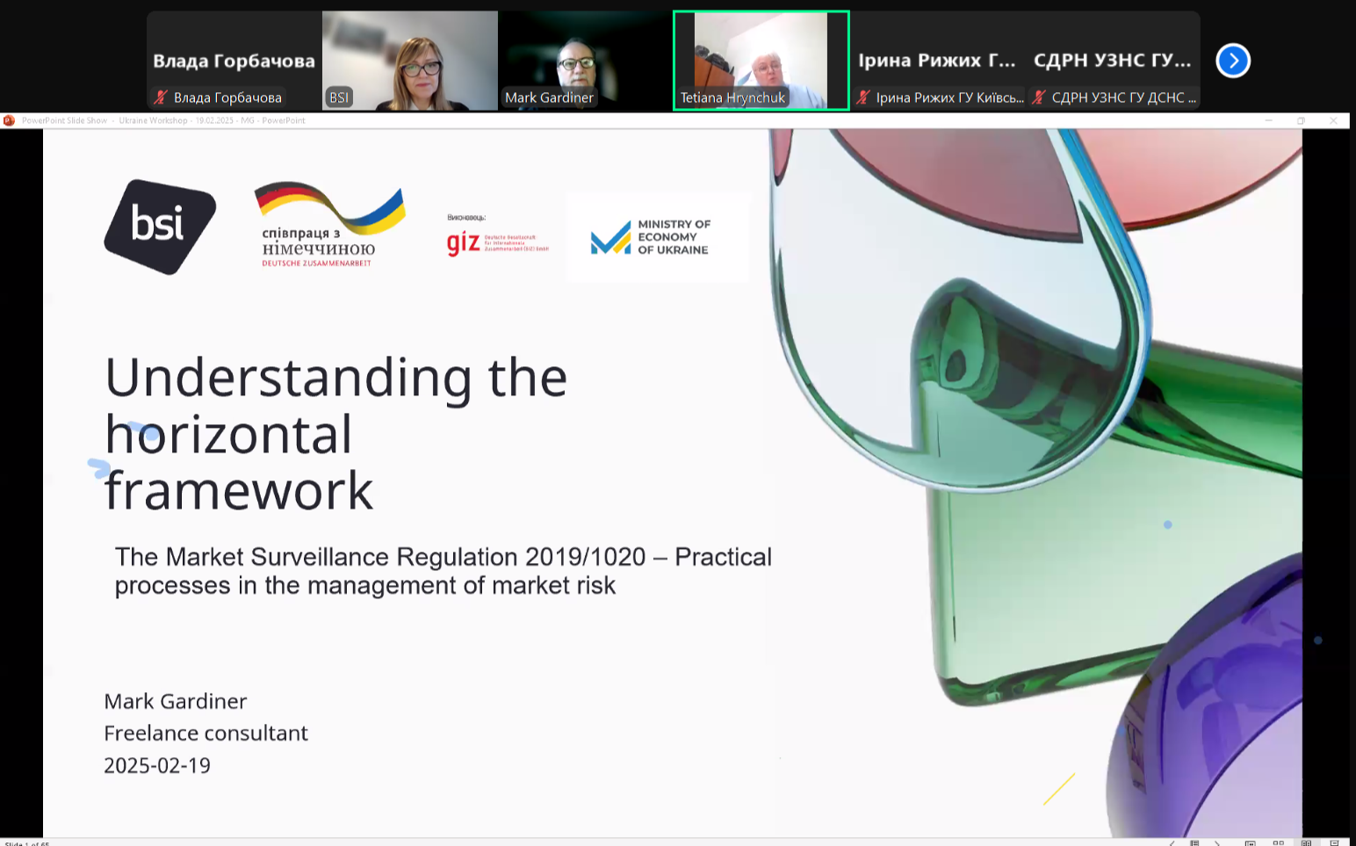Show next participants with the blue arrow
The image size is (1356, 846).
[1232, 61]
